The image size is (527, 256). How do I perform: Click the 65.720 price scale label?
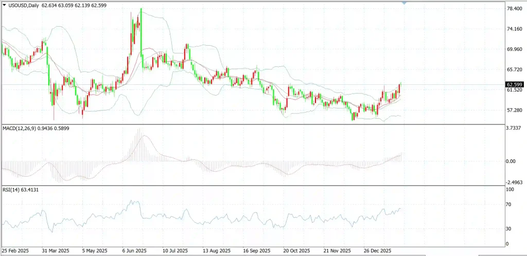tap(514, 69)
